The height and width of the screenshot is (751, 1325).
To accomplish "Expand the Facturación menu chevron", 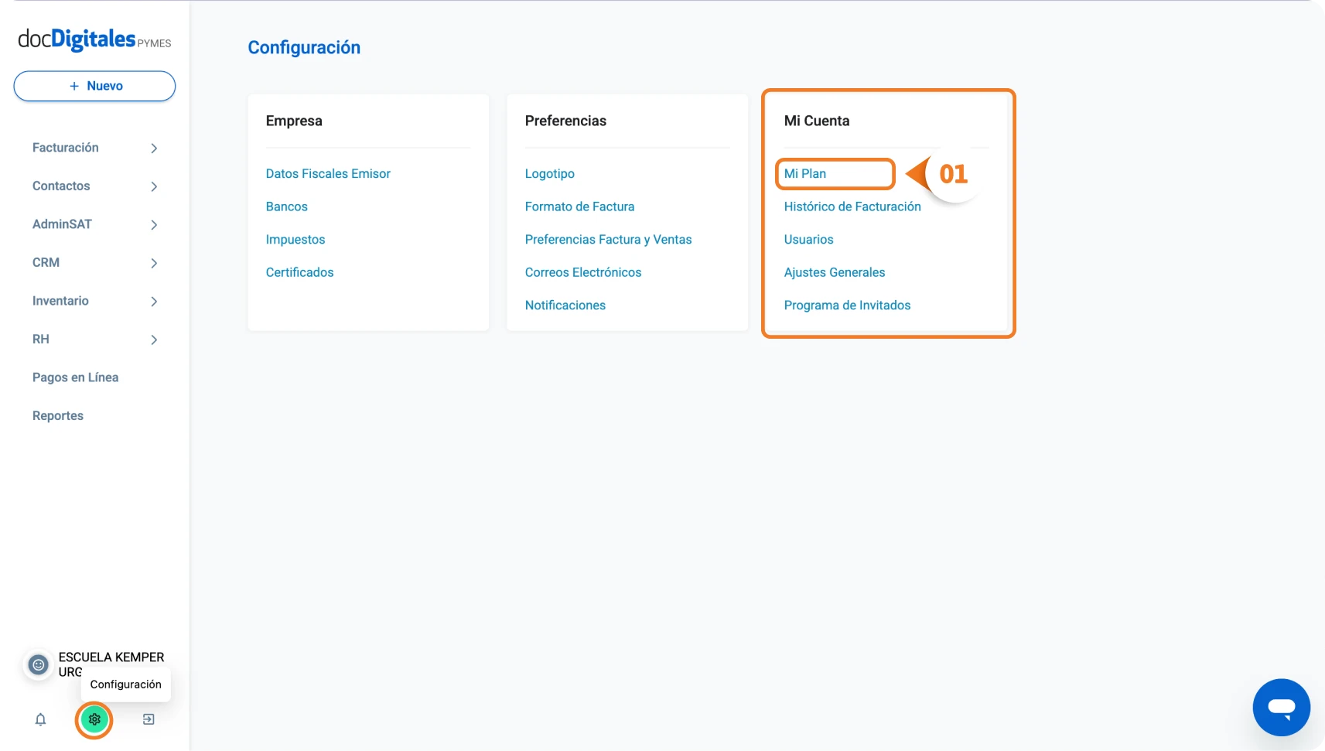I will coord(154,148).
